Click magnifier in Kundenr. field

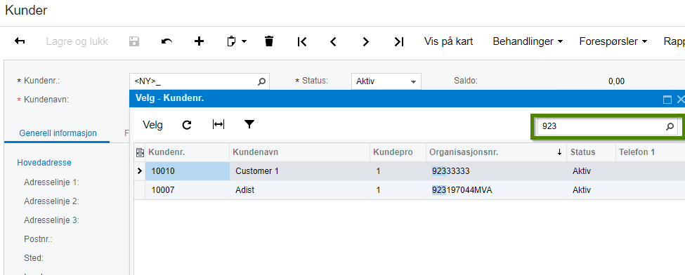pos(261,81)
